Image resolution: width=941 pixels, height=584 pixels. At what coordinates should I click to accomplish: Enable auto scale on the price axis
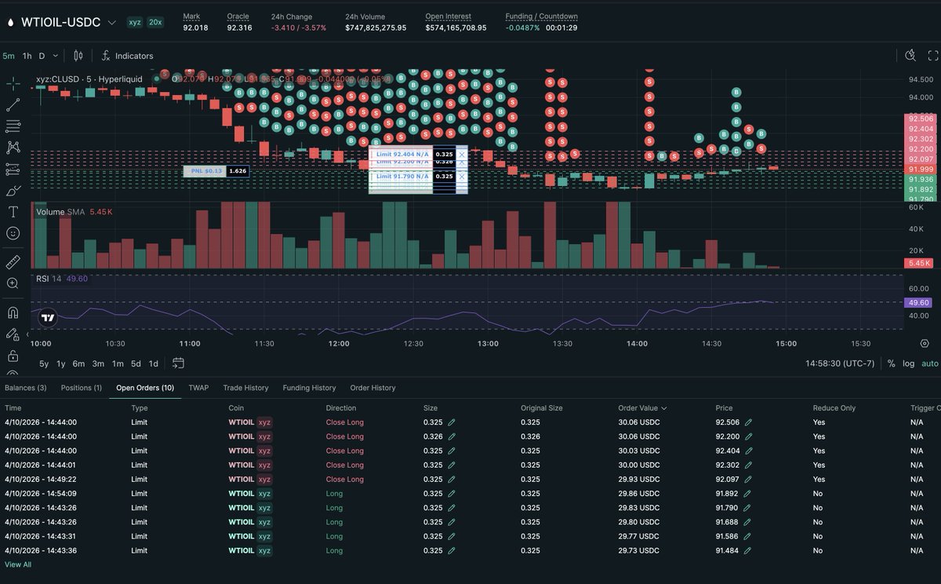click(928, 363)
